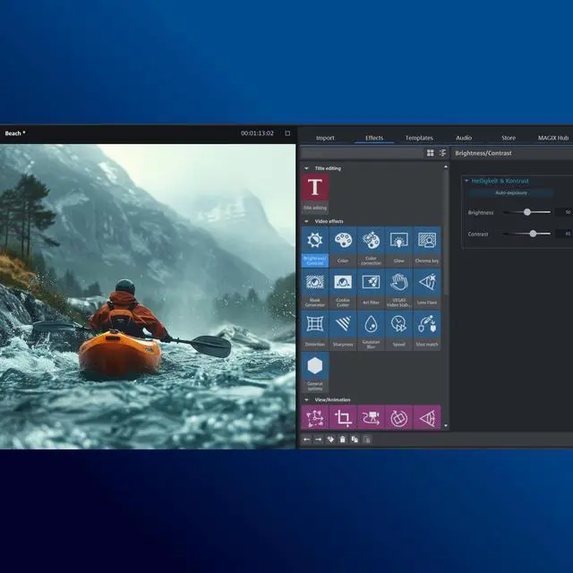
Task: Choose the Glow video effect
Action: (398, 247)
